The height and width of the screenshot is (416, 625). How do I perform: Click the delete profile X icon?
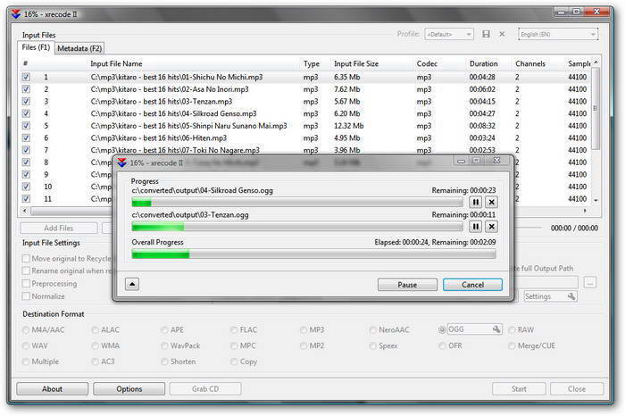click(x=502, y=34)
